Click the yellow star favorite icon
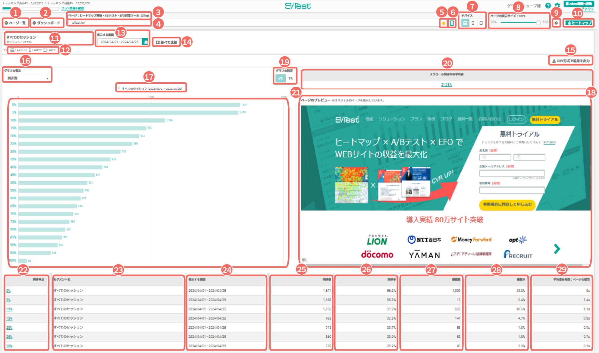 point(443,23)
